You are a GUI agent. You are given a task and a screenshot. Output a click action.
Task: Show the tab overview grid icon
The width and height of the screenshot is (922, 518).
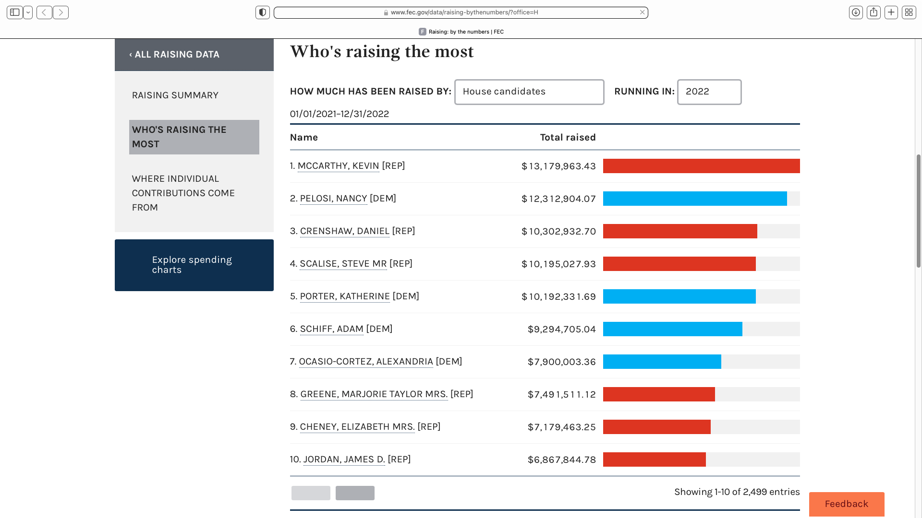click(909, 12)
